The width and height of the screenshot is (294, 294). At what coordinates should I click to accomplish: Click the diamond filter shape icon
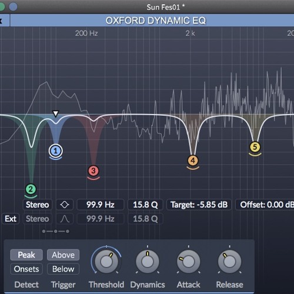pyautogui.click(x=65, y=205)
